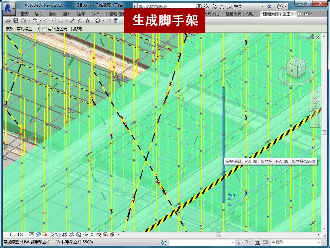Image resolution: width=330 pixels, height=248 pixels.
Task: Open the ribbon panel display options dropdown
Action: (308, 14)
